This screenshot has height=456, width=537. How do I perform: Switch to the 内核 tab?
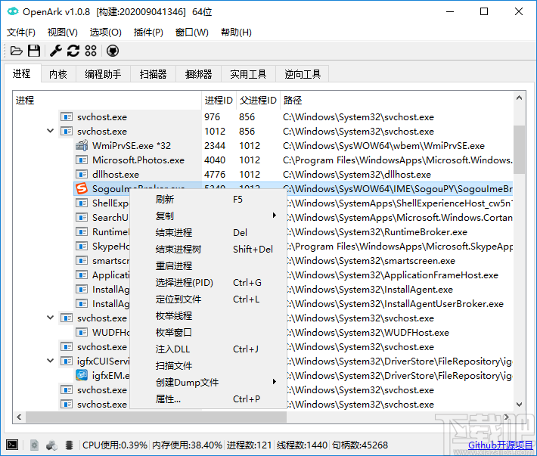pyautogui.click(x=58, y=74)
